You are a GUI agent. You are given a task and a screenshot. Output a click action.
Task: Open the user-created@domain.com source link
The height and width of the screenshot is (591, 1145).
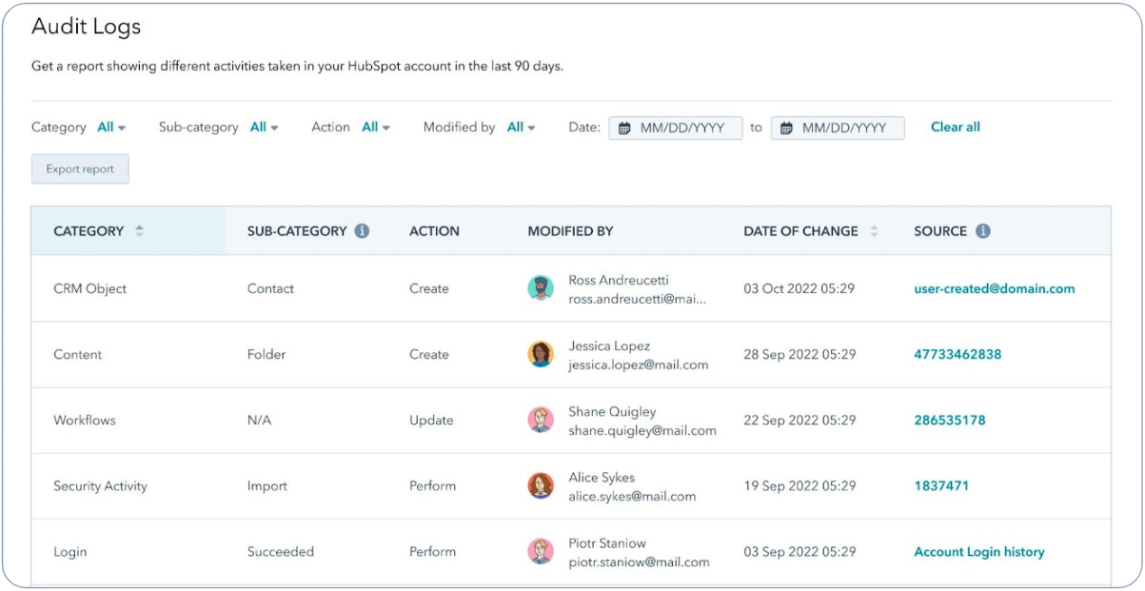(994, 288)
